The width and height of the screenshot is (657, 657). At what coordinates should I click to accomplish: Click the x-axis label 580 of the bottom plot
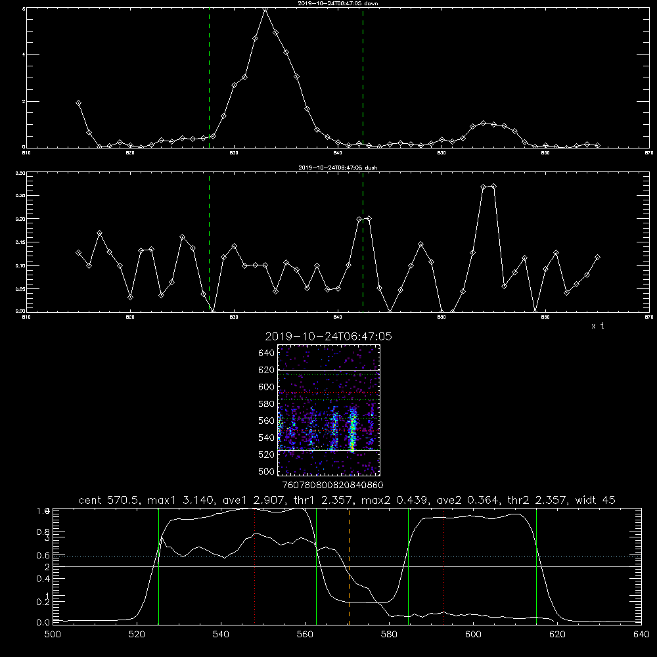389,634
